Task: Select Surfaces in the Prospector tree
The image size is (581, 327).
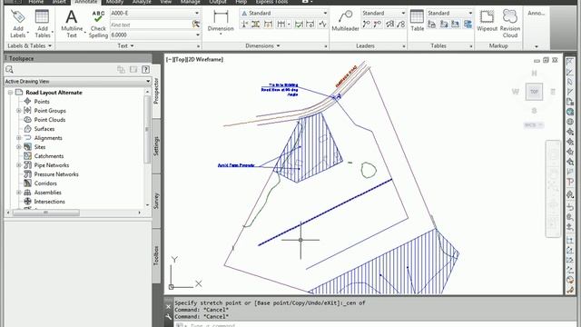Action: (44, 129)
